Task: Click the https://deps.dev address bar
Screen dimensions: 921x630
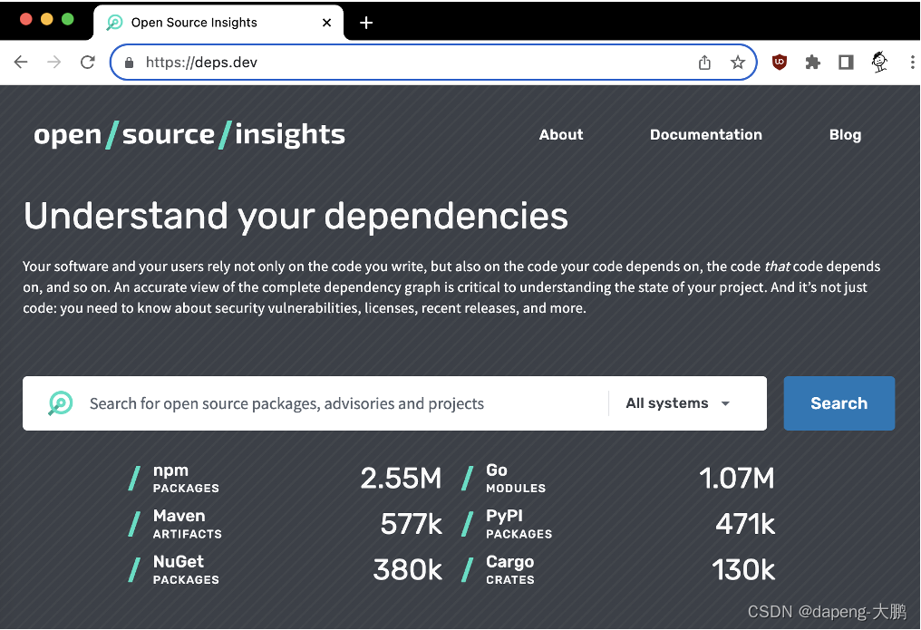Action: (433, 63)
